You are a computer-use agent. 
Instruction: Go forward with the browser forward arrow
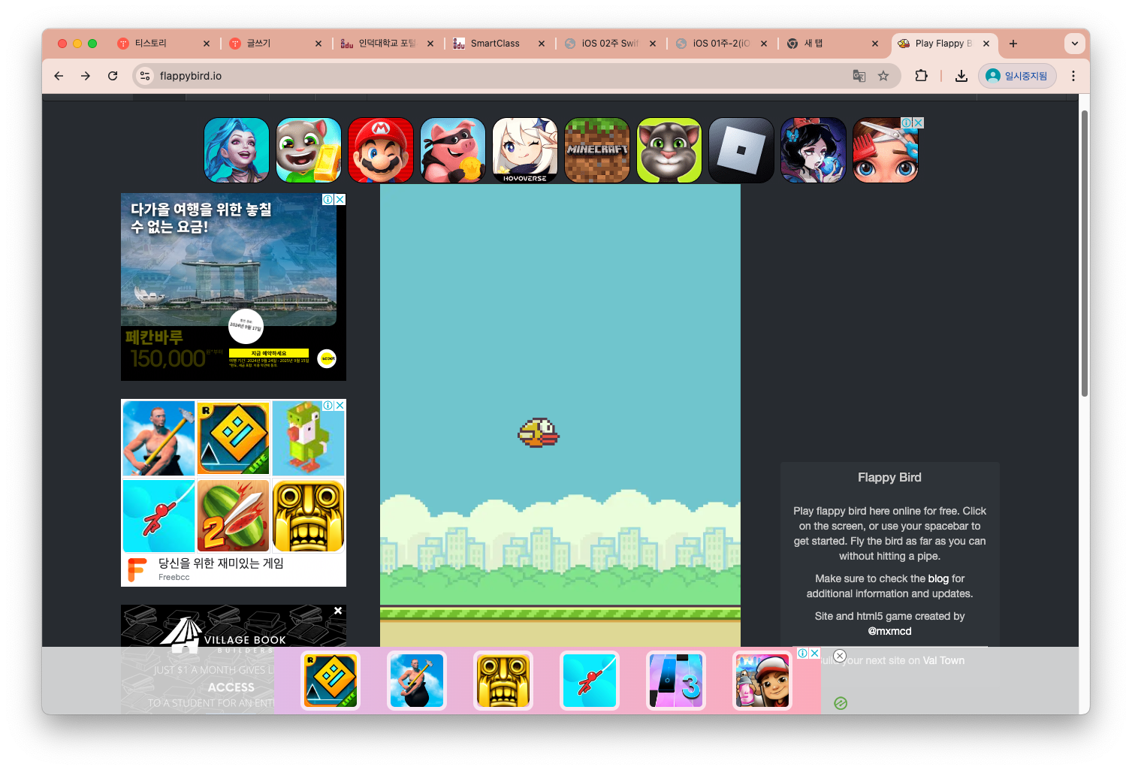point(86,76)
